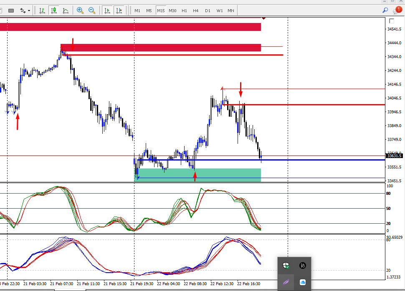This screenshot has width=405, height=291.
Task: Switch to M1 timeframe
Action: [137, 10]
